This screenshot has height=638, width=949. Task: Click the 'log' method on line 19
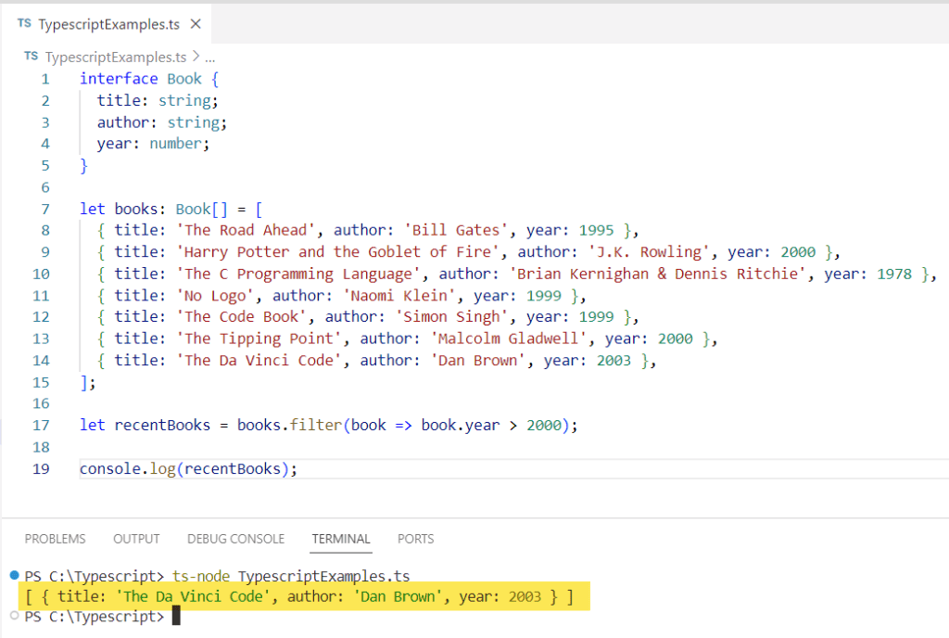[x=162, y=469]
